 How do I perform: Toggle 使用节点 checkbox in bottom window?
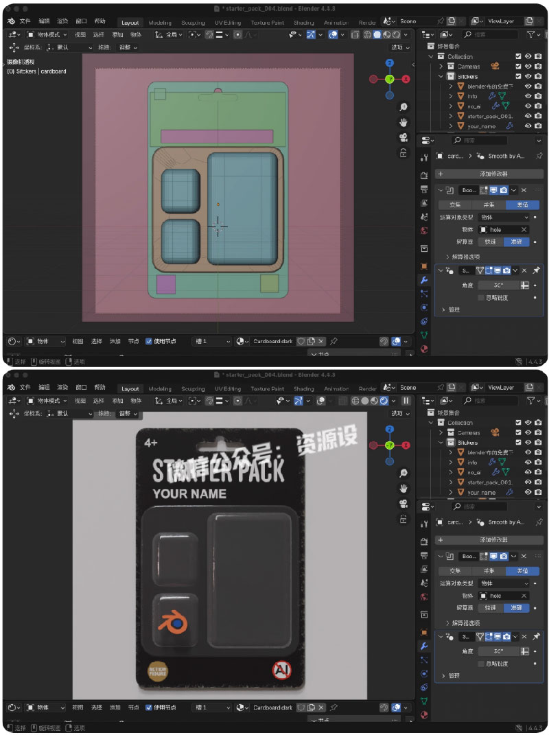click(x=149, y=708)
